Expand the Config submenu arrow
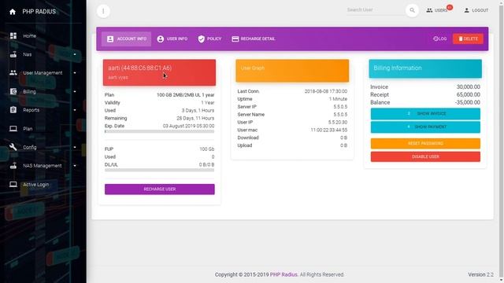Viewport: 504px width, 283px height. coord(75,147)
